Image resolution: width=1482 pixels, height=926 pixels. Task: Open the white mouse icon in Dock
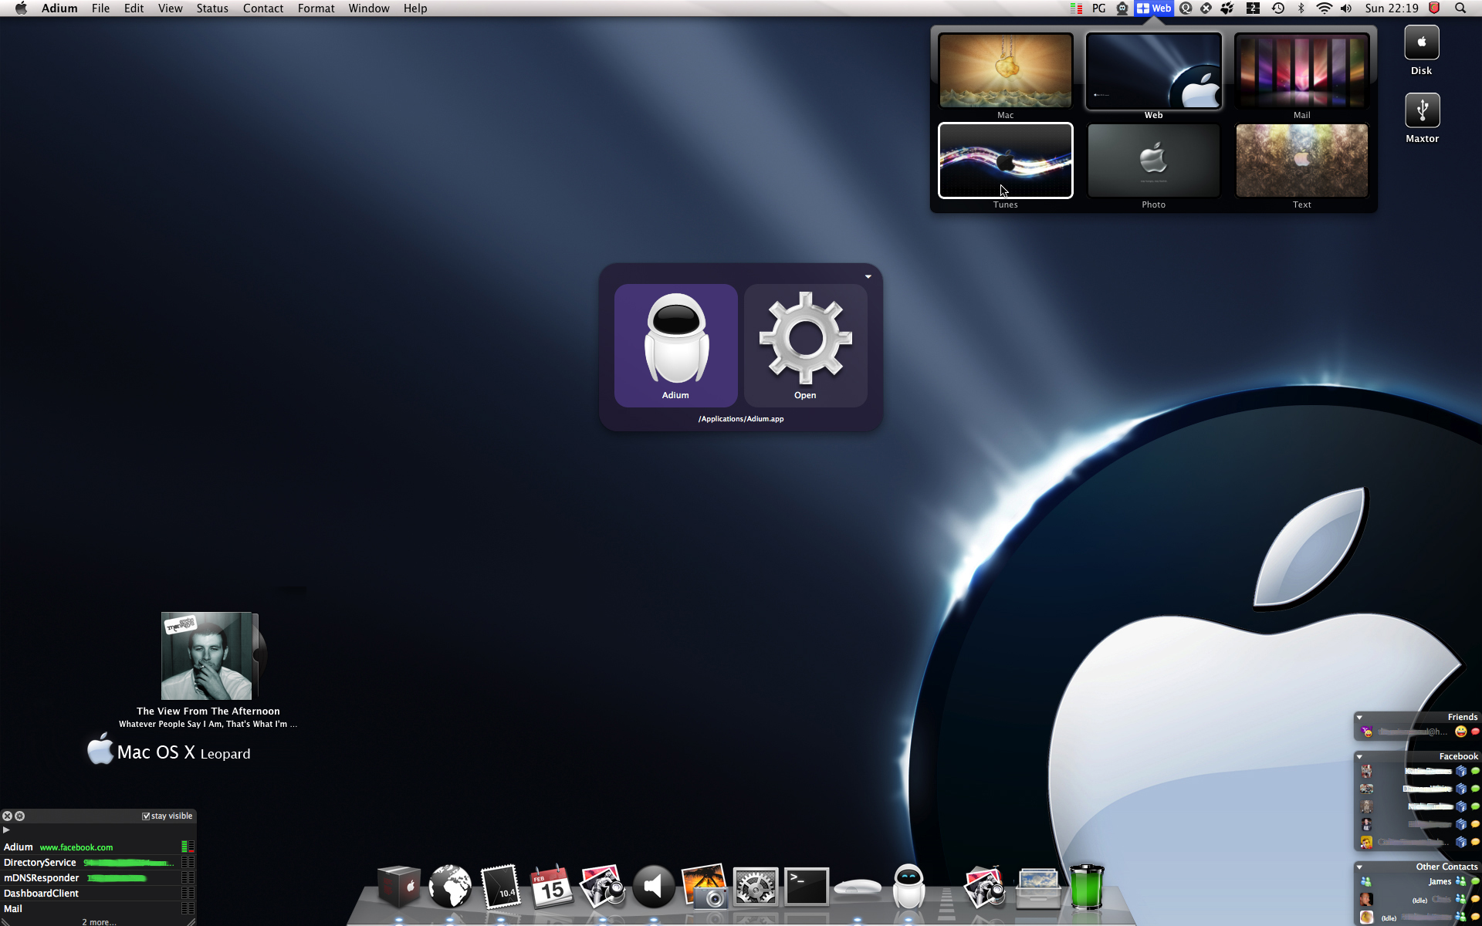coord(857,887)
